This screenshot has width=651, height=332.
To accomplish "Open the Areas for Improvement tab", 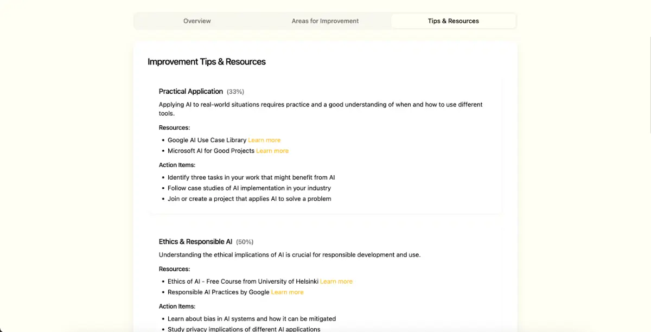I will point(325,21).
